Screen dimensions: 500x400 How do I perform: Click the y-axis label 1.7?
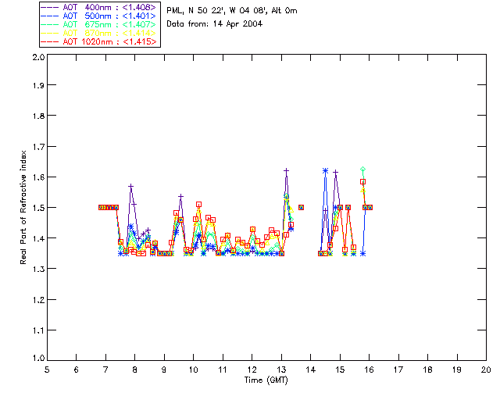tap(38, 147)
